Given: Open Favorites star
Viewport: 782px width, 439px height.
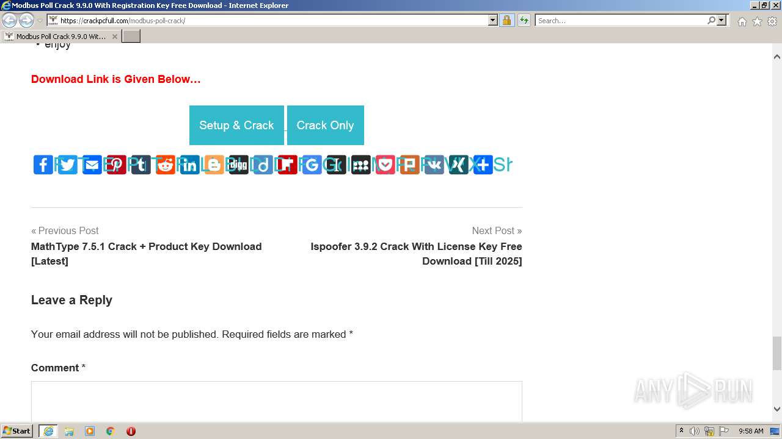Looking at the screenshot, I should (x=757, y=21).
